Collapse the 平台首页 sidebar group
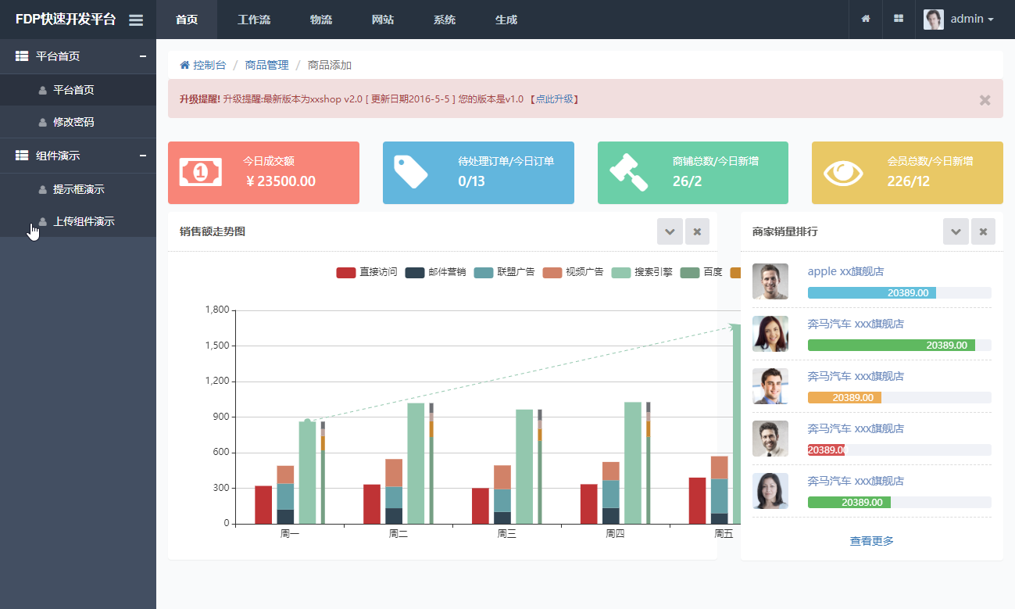This screenshot has width=1015, height=609. 143,56
